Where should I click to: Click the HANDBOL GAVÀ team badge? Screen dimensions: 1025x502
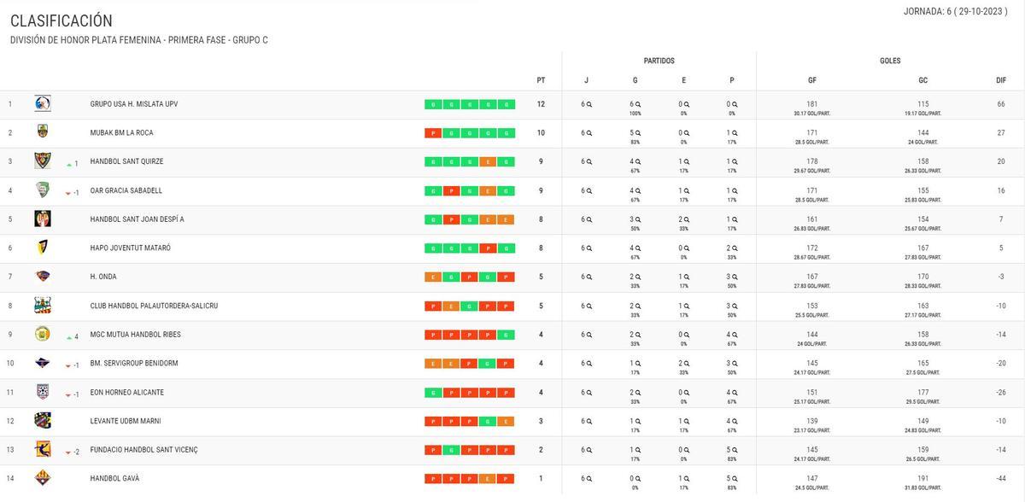coord(43,478)
